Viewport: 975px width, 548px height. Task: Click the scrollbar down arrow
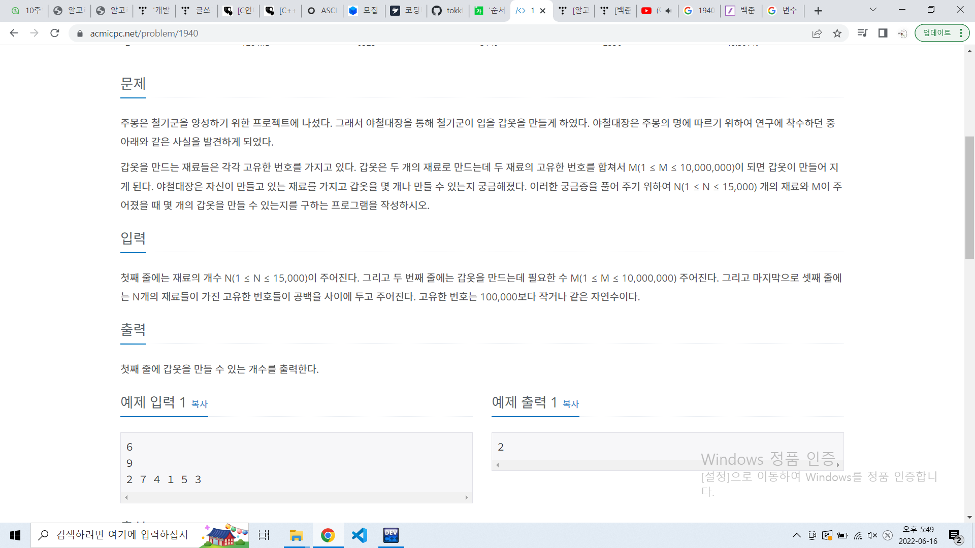click(969, 517)
